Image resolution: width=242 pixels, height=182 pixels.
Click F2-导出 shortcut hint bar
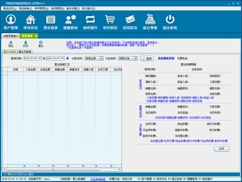(19, 174)
